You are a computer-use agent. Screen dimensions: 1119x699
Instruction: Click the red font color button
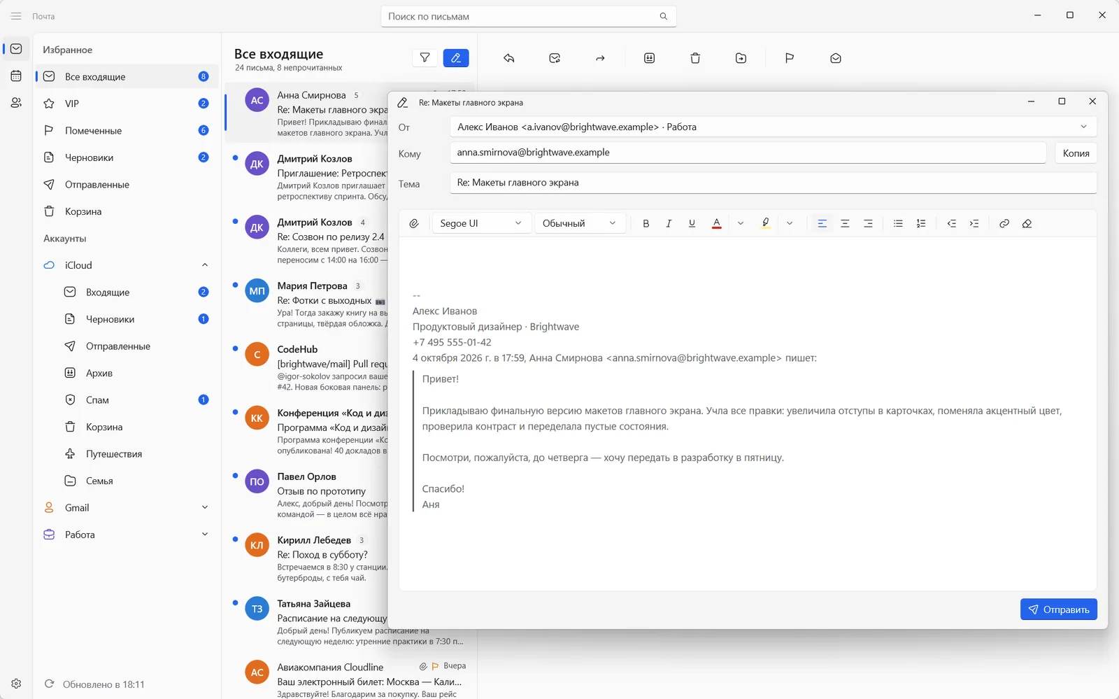[x=717, y=223]
